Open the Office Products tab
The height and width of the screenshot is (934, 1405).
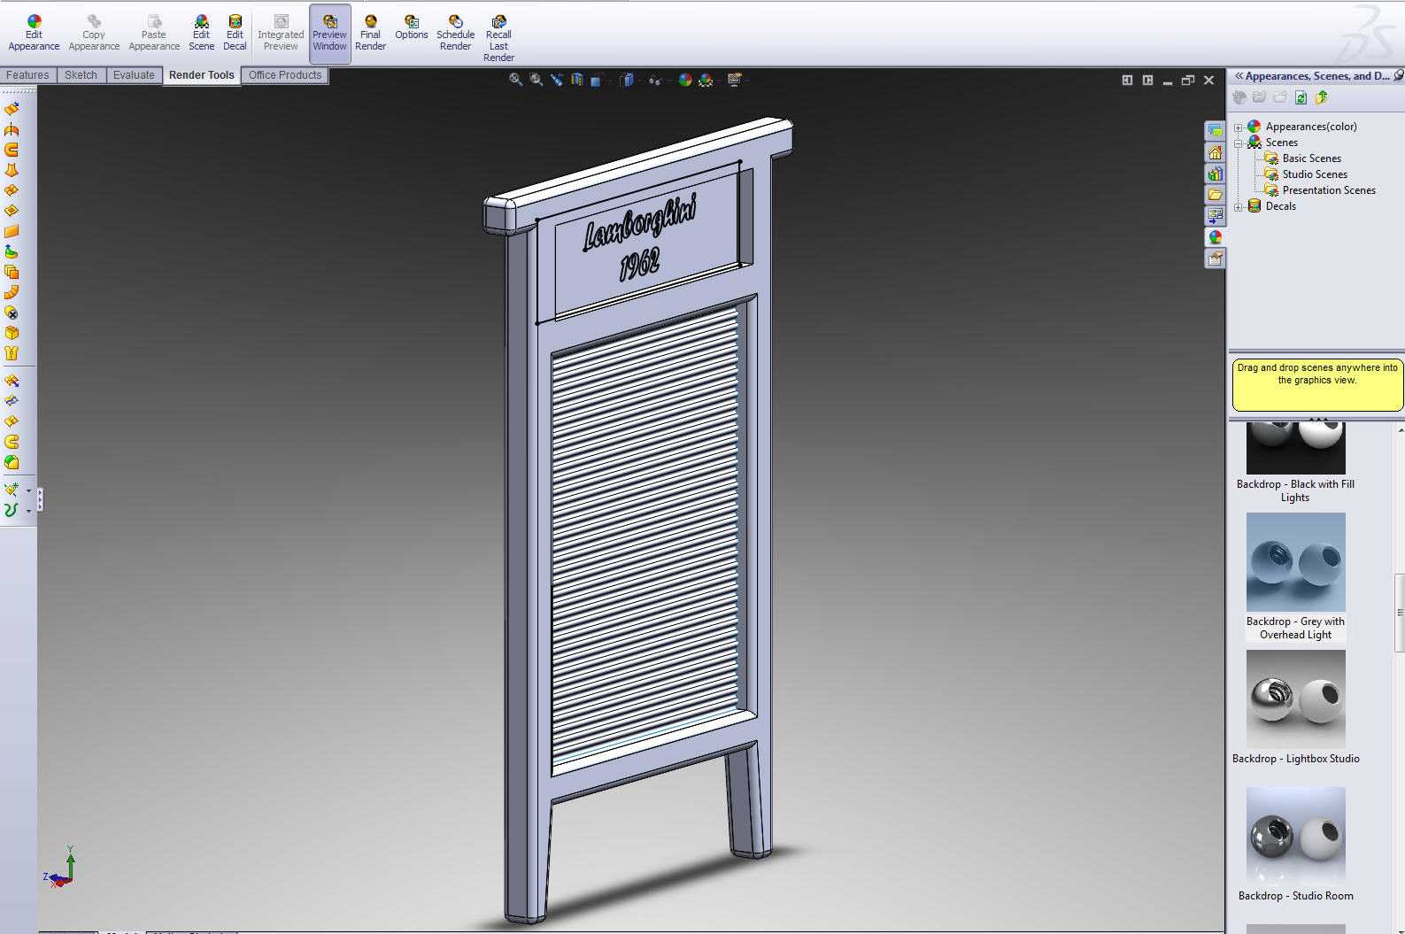[285, 75]
